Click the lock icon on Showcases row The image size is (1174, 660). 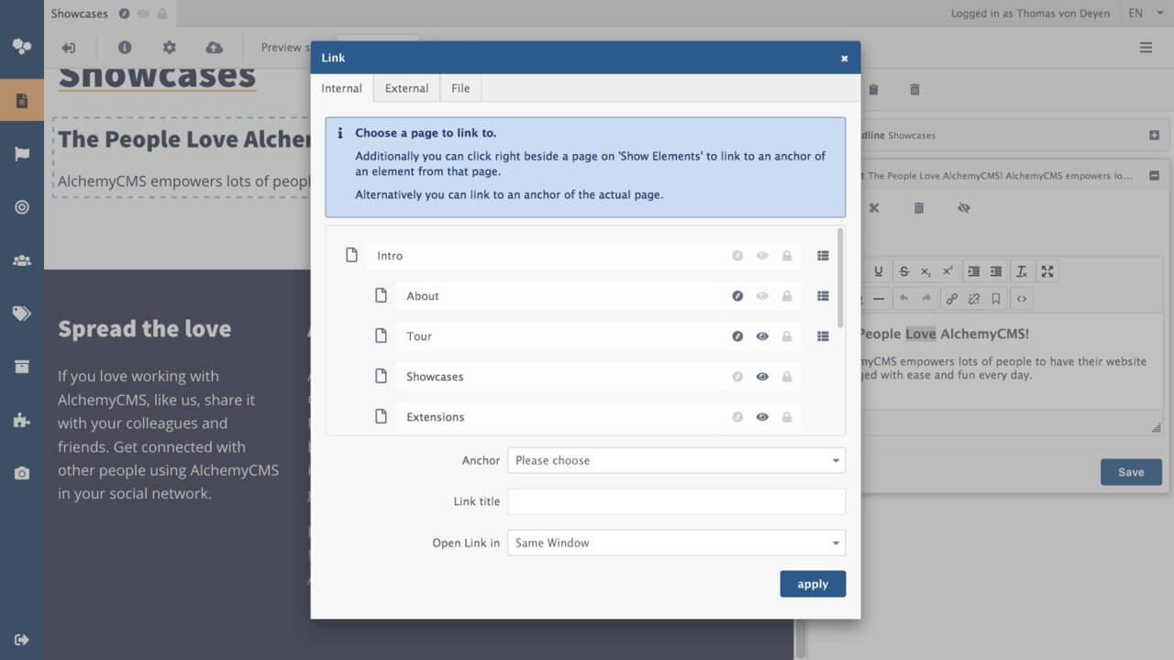[x=787, y=377]
